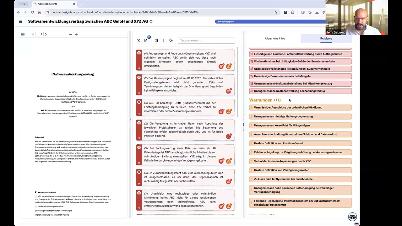Click orange warning badge on clause 19
Viewport: 402px width, 226px height.
(229, 112)
